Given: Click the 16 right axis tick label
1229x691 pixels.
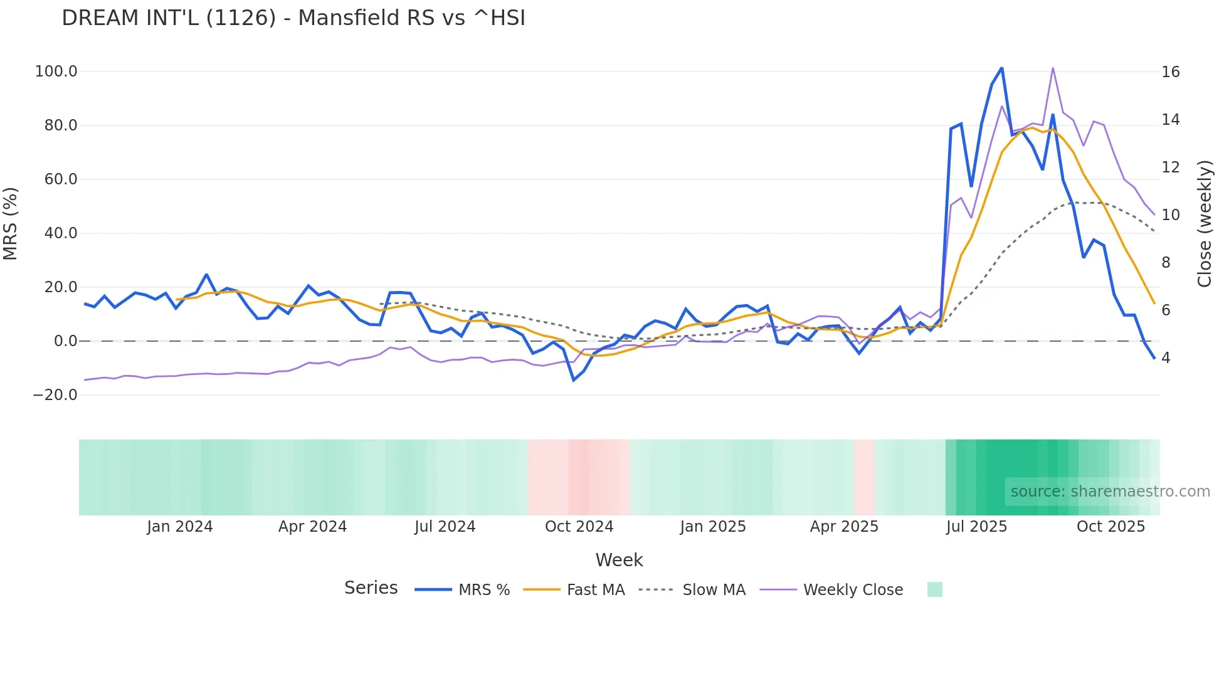Looking at the screenshot, I should [1171, 72].
